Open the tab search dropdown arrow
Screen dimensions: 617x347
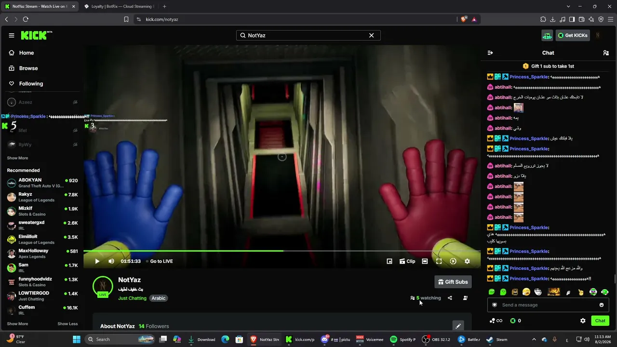(x=568, y=6)
